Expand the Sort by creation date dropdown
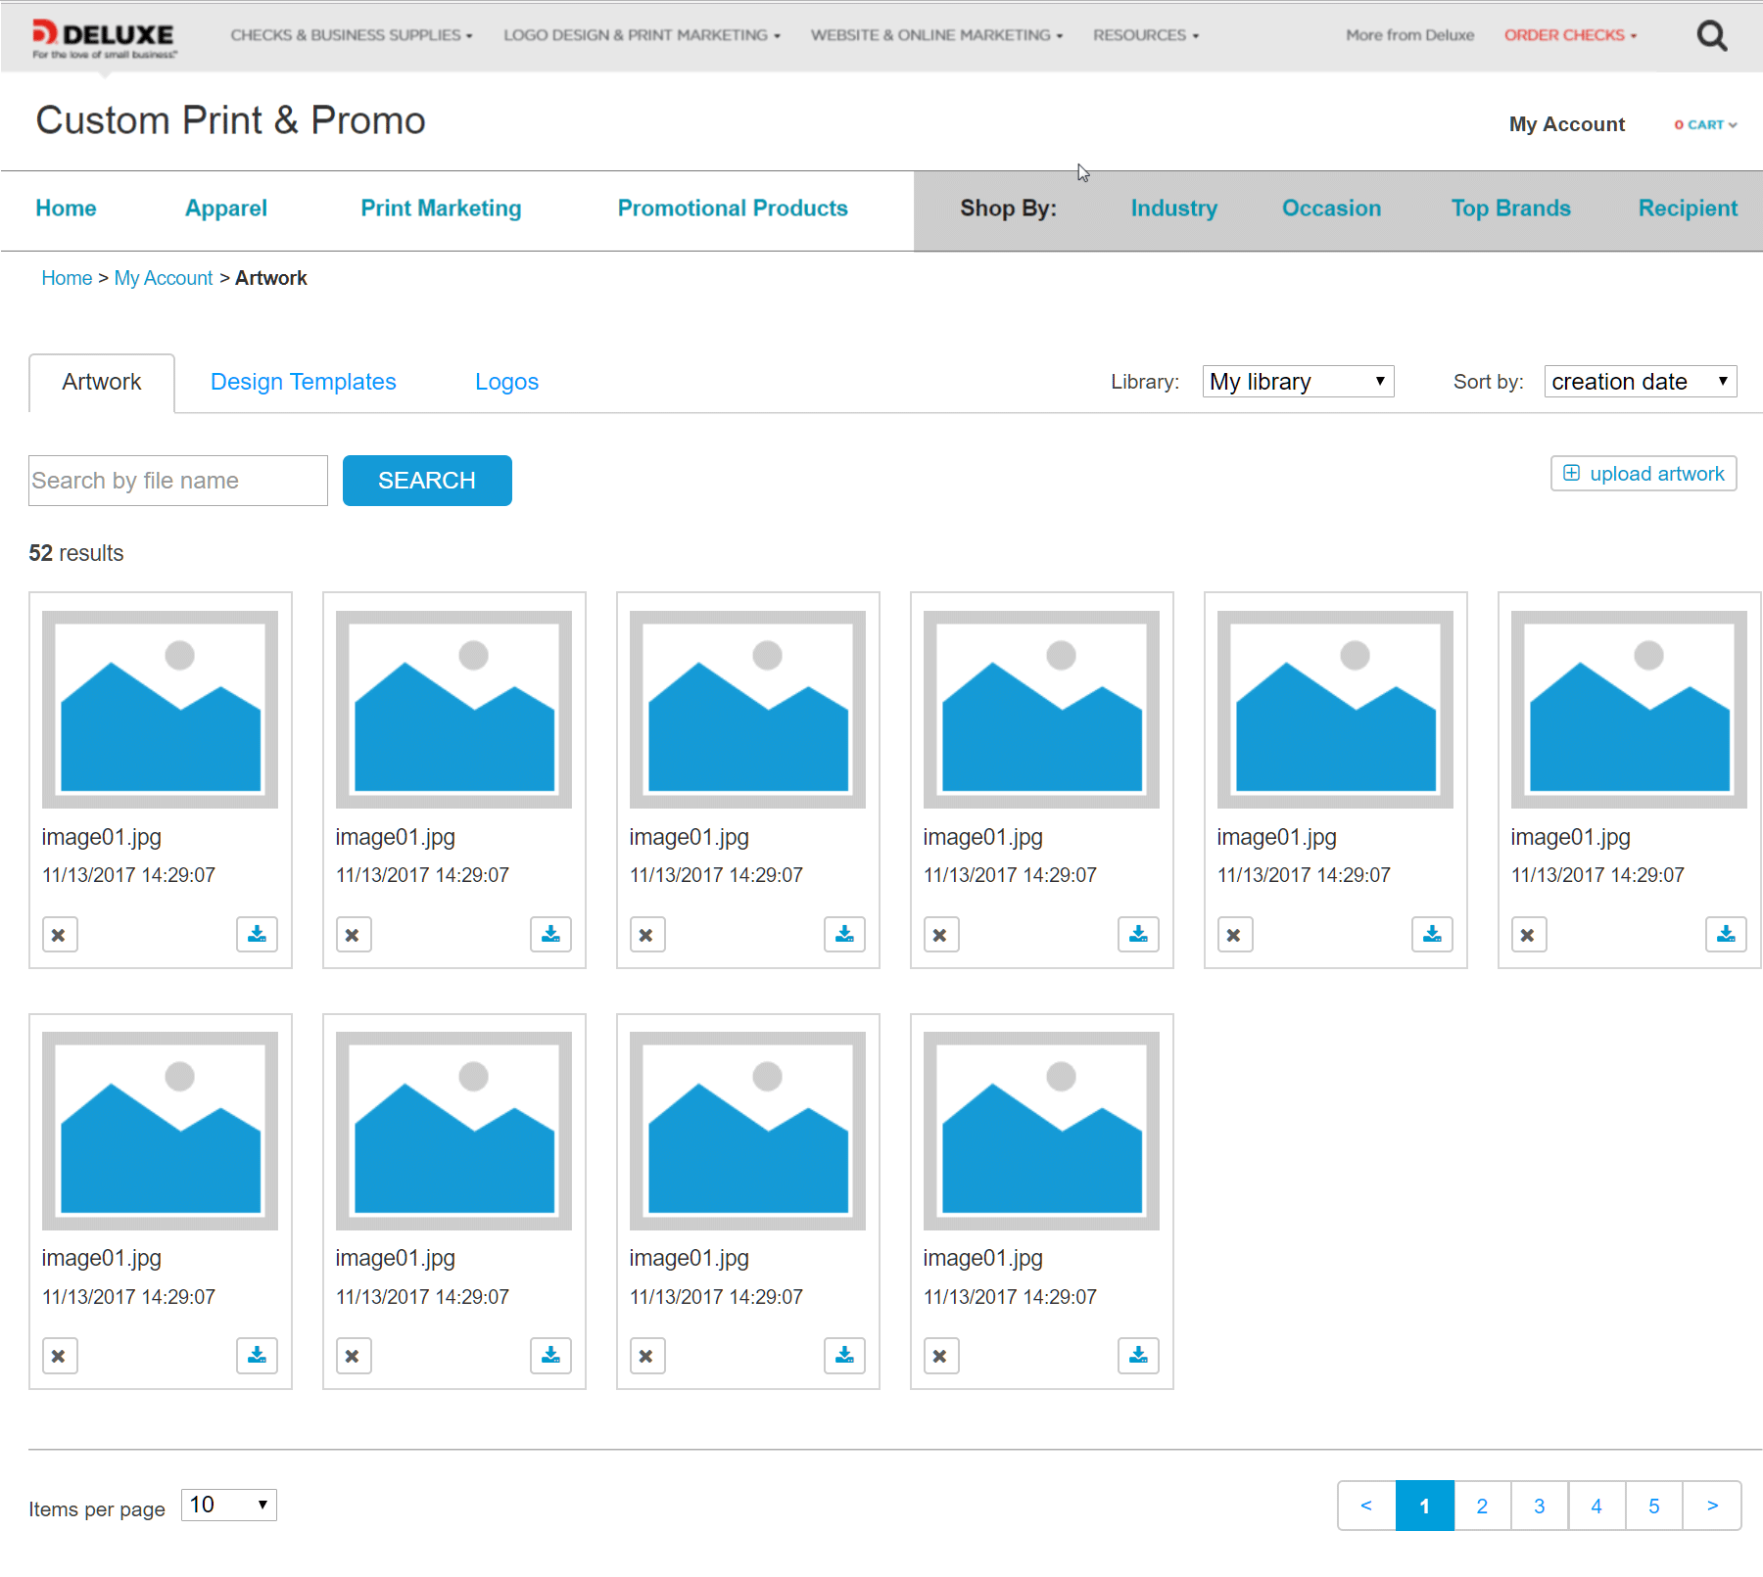 (x=1640, y=382)
